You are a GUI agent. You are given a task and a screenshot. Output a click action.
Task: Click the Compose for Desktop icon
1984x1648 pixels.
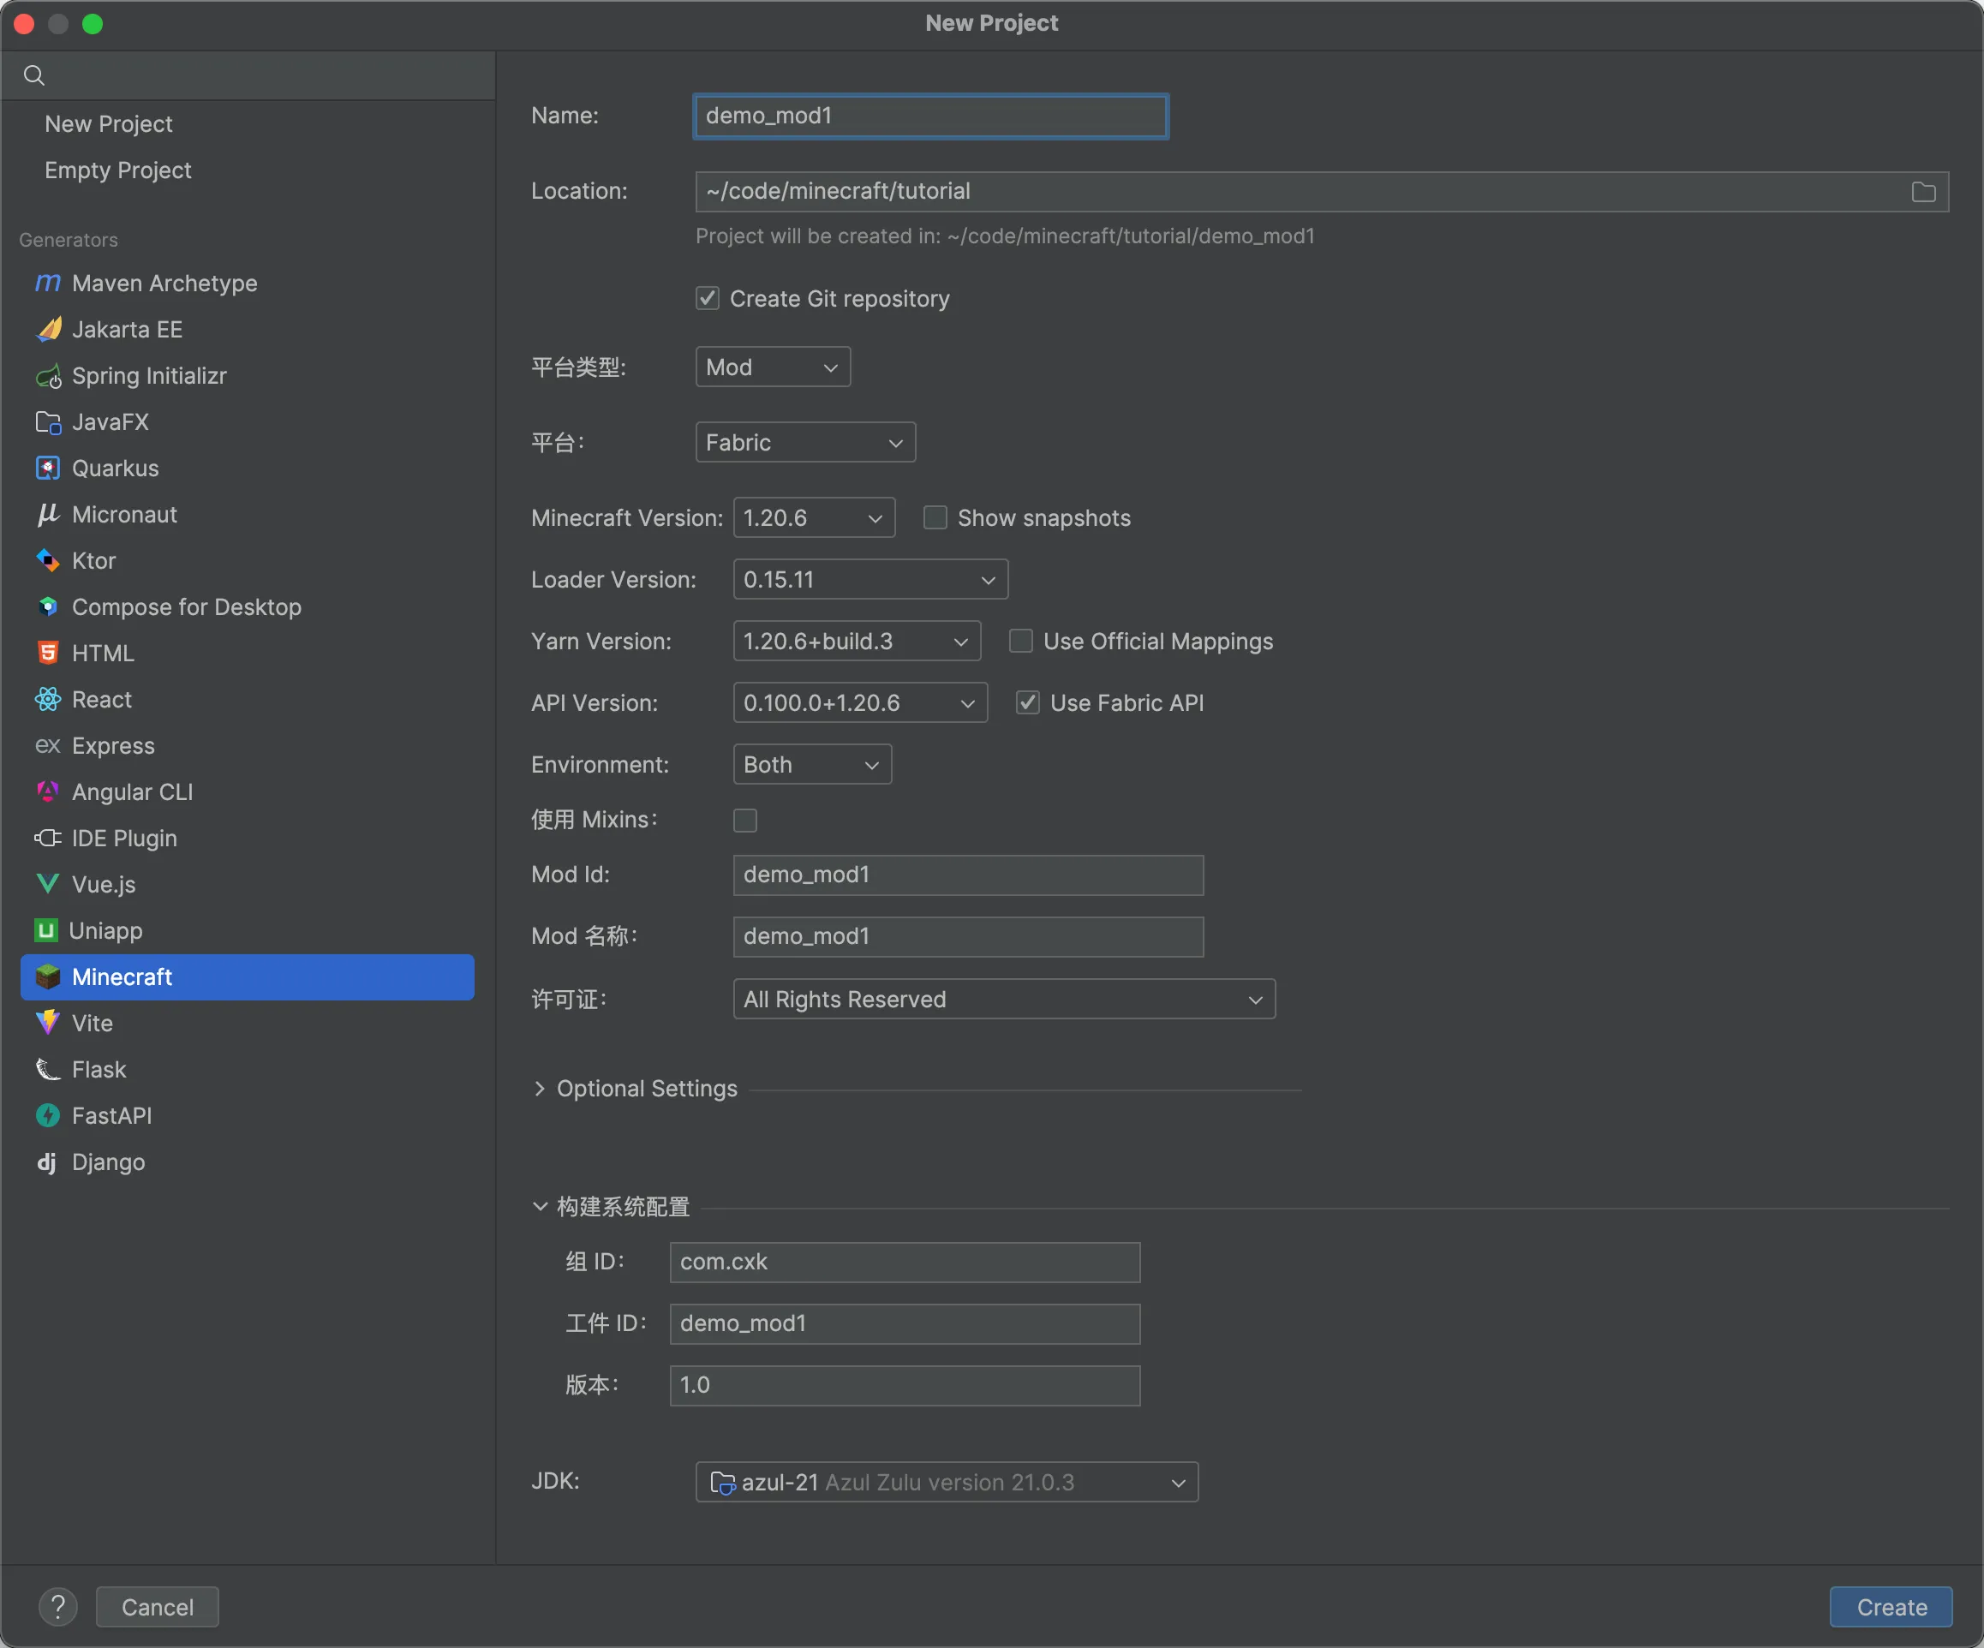47,607
